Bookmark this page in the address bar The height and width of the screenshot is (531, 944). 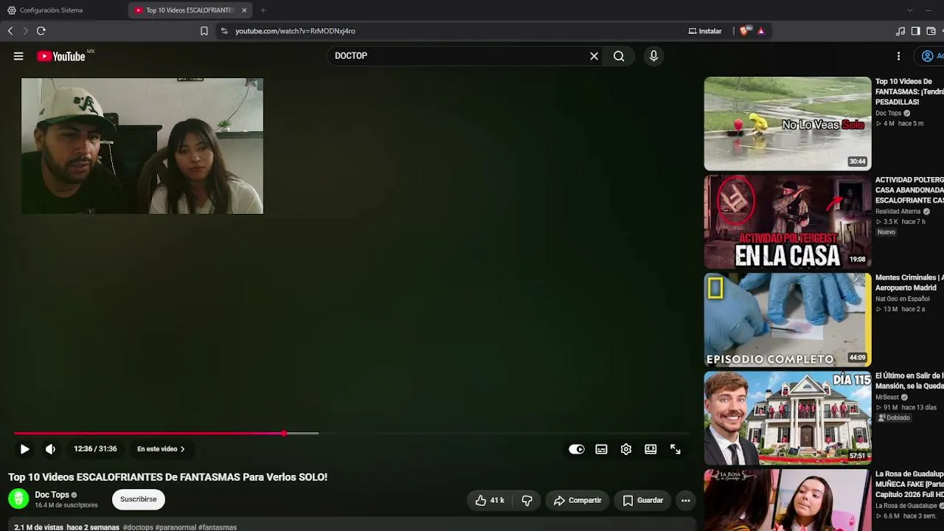pos(204,31)
